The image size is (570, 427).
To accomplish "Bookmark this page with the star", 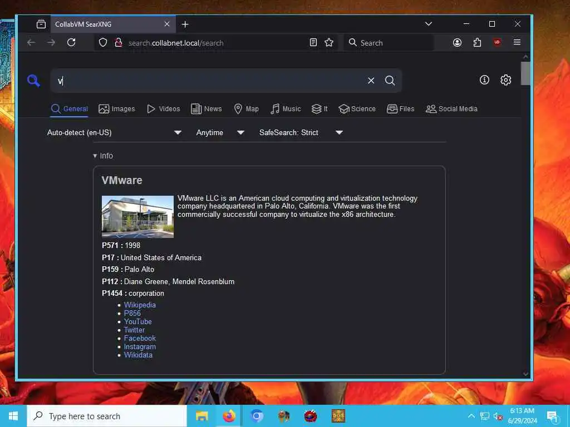I will 329,42.
